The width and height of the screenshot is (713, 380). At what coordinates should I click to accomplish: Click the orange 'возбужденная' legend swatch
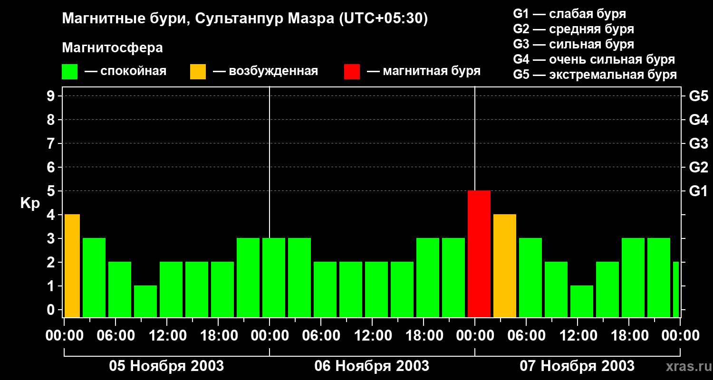click(198, 72)
